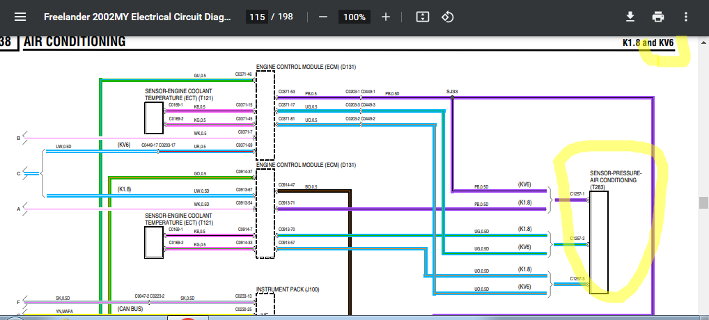Print the circuit diagram document
This screenshot has width=709, height=320.
click(x=658, y=17)
